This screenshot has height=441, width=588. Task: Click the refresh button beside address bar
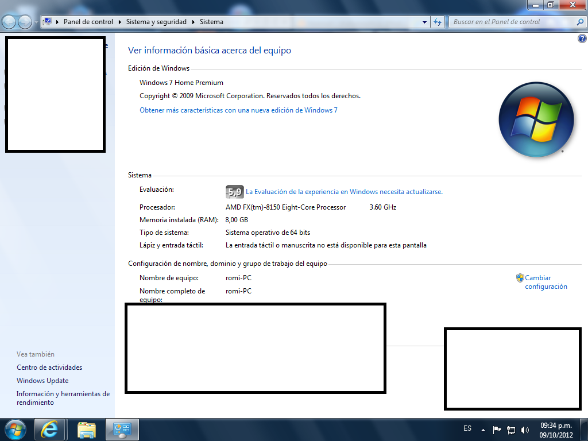[437, 22]
